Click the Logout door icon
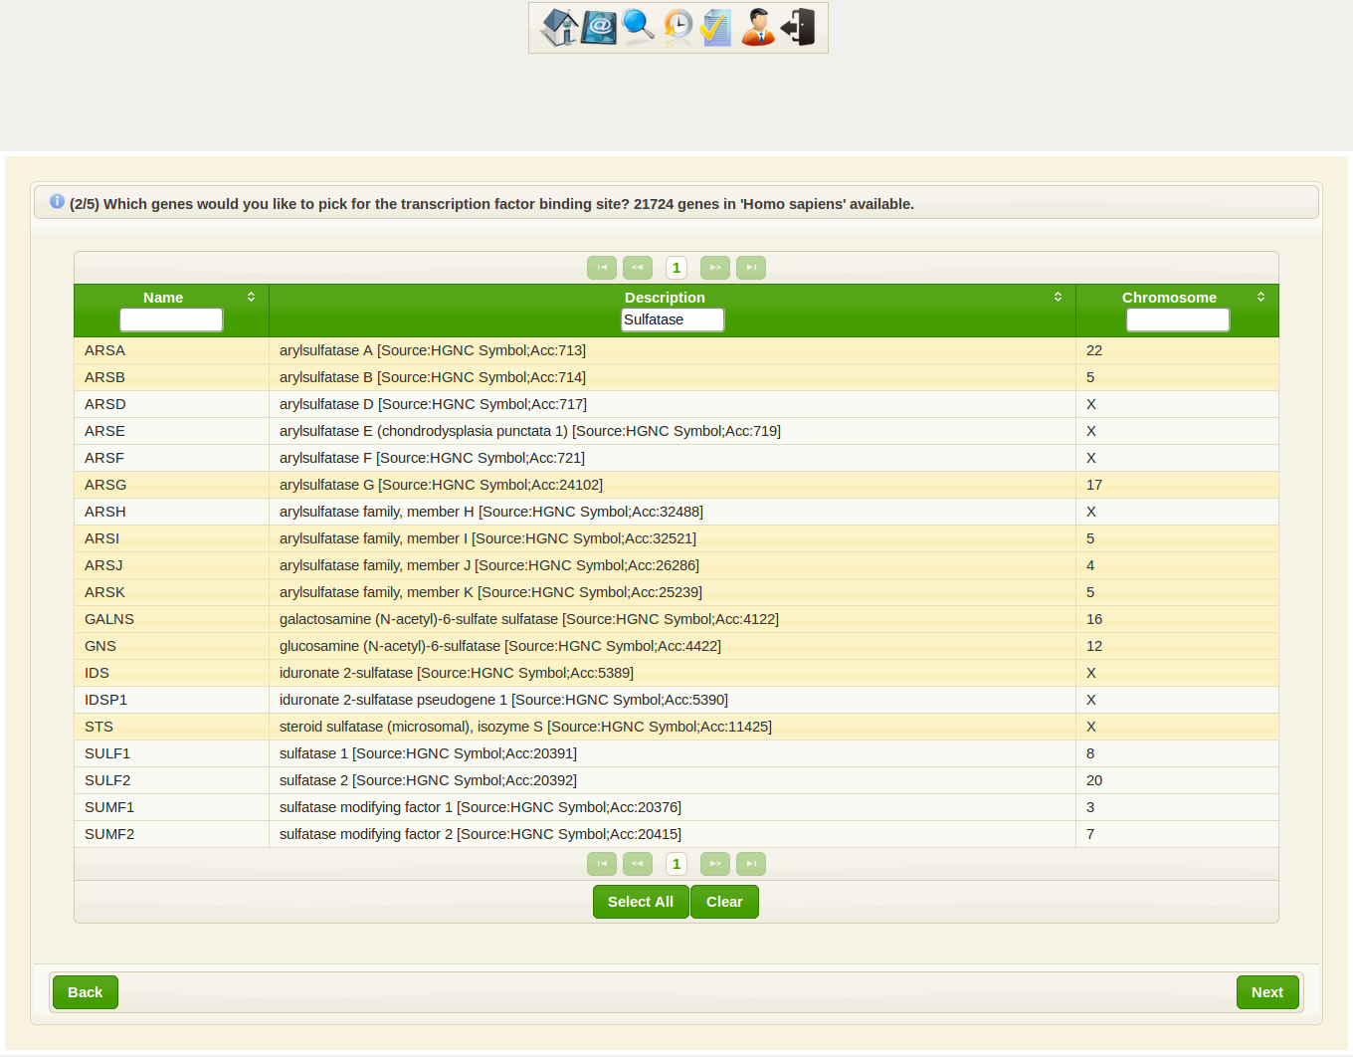 tap(797, 27)
